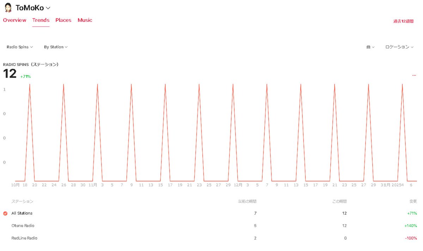The image size is (423, 251).
Task: Select the All Stations row label
Action: (x=22, y=213)
